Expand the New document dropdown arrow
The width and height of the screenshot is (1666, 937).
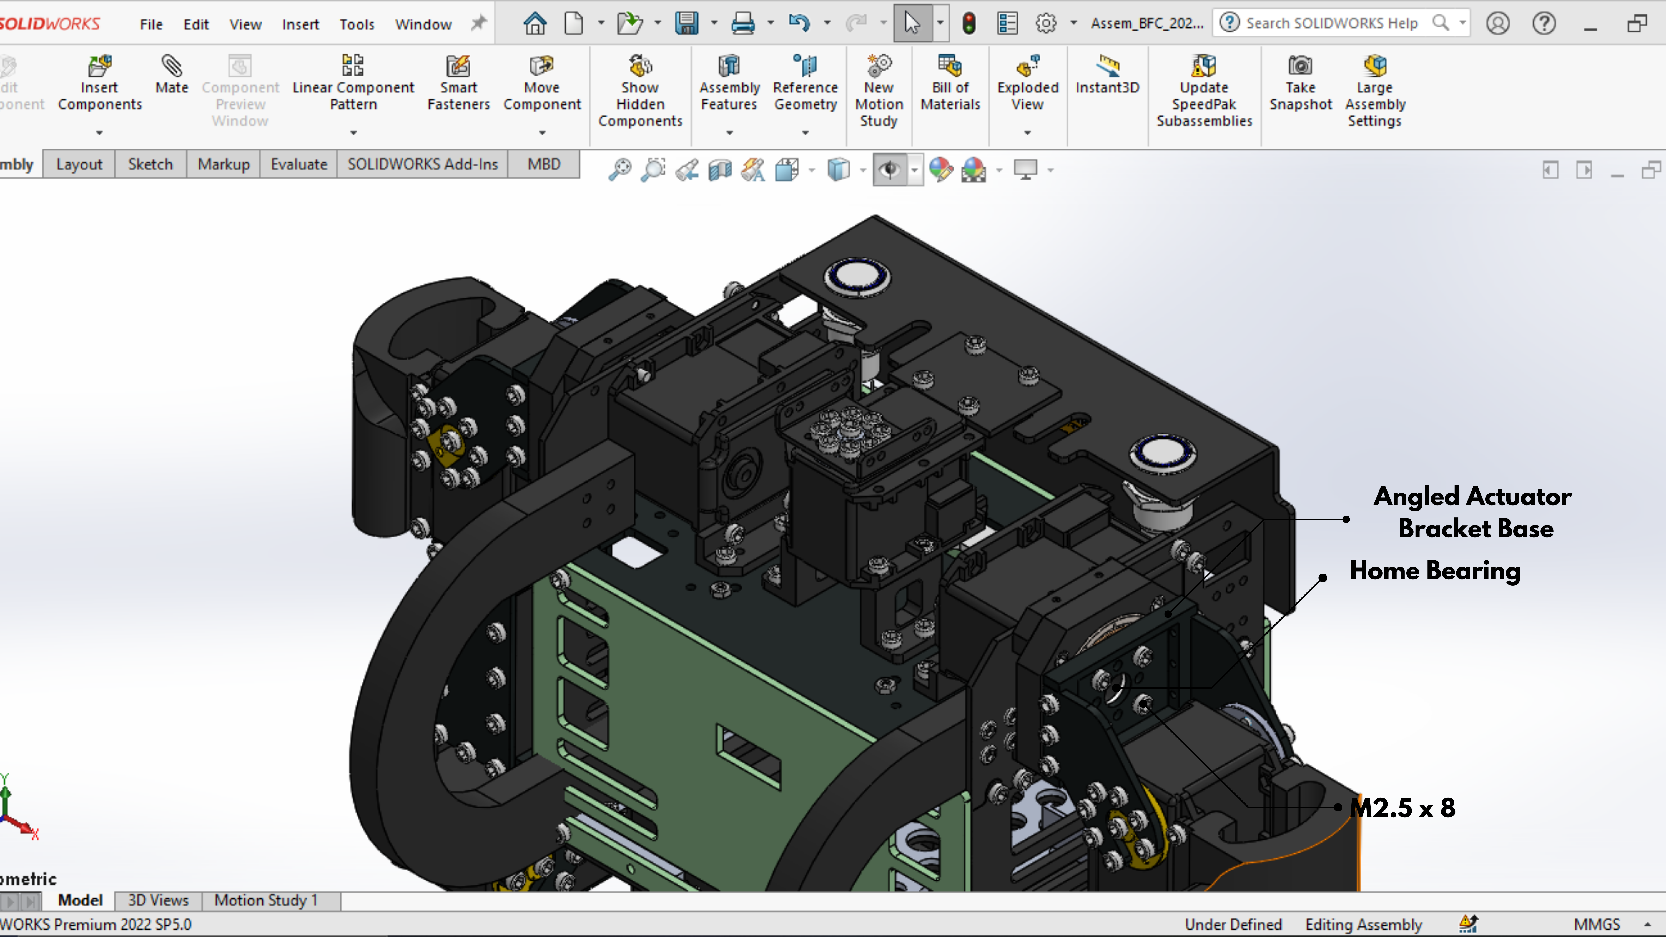pos(601,23)
